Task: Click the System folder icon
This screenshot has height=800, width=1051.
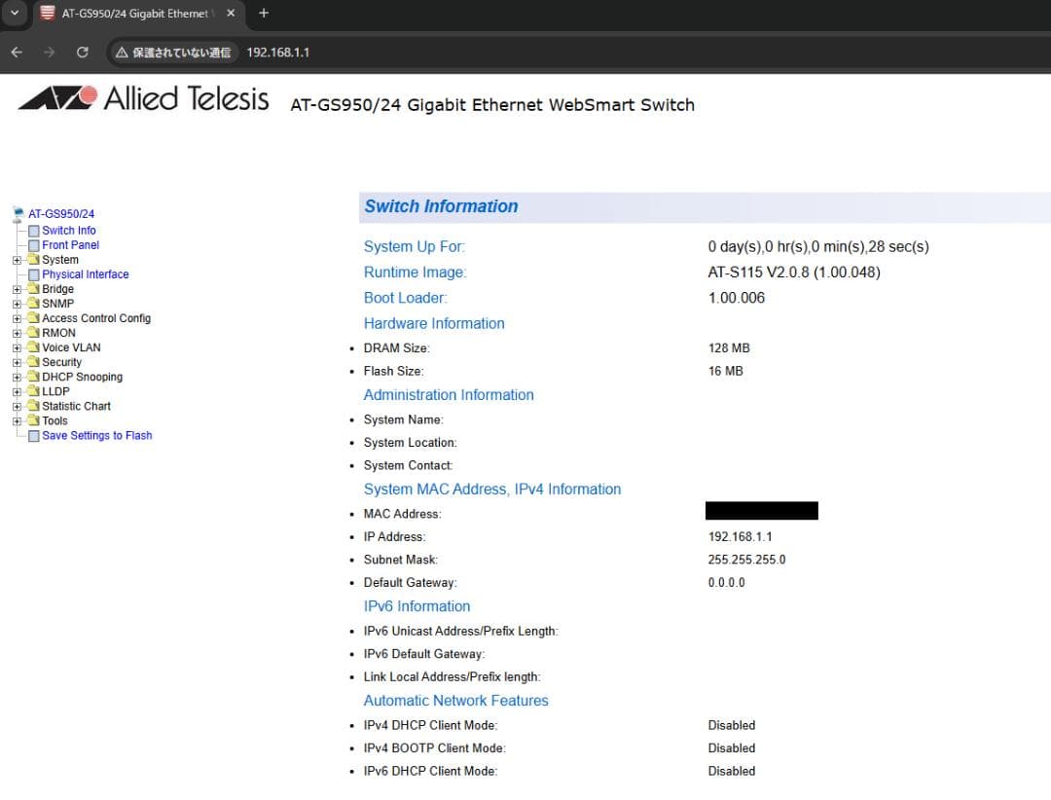Action: click(33, 260)
